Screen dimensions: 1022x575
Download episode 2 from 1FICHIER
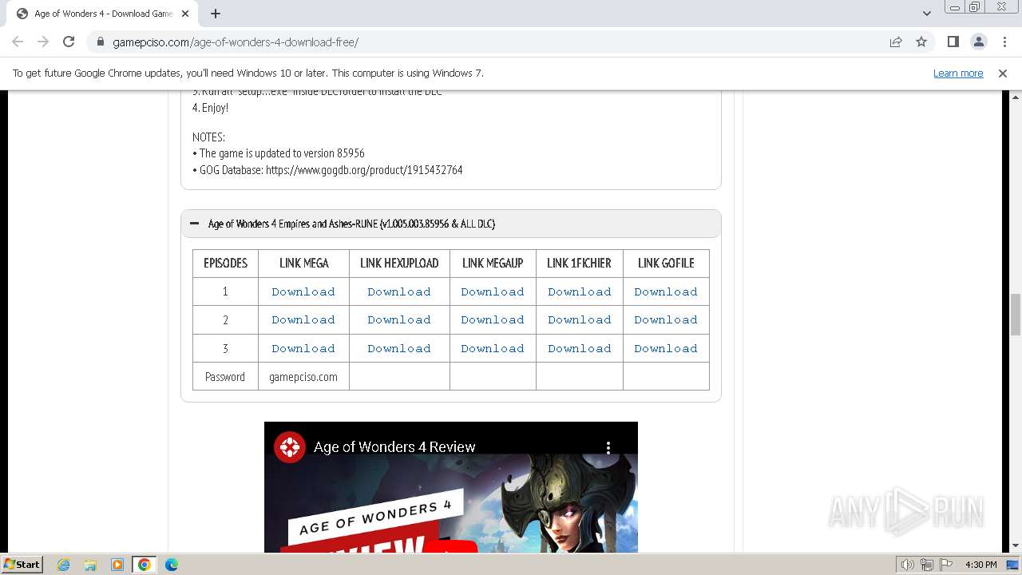pos(580,319)
